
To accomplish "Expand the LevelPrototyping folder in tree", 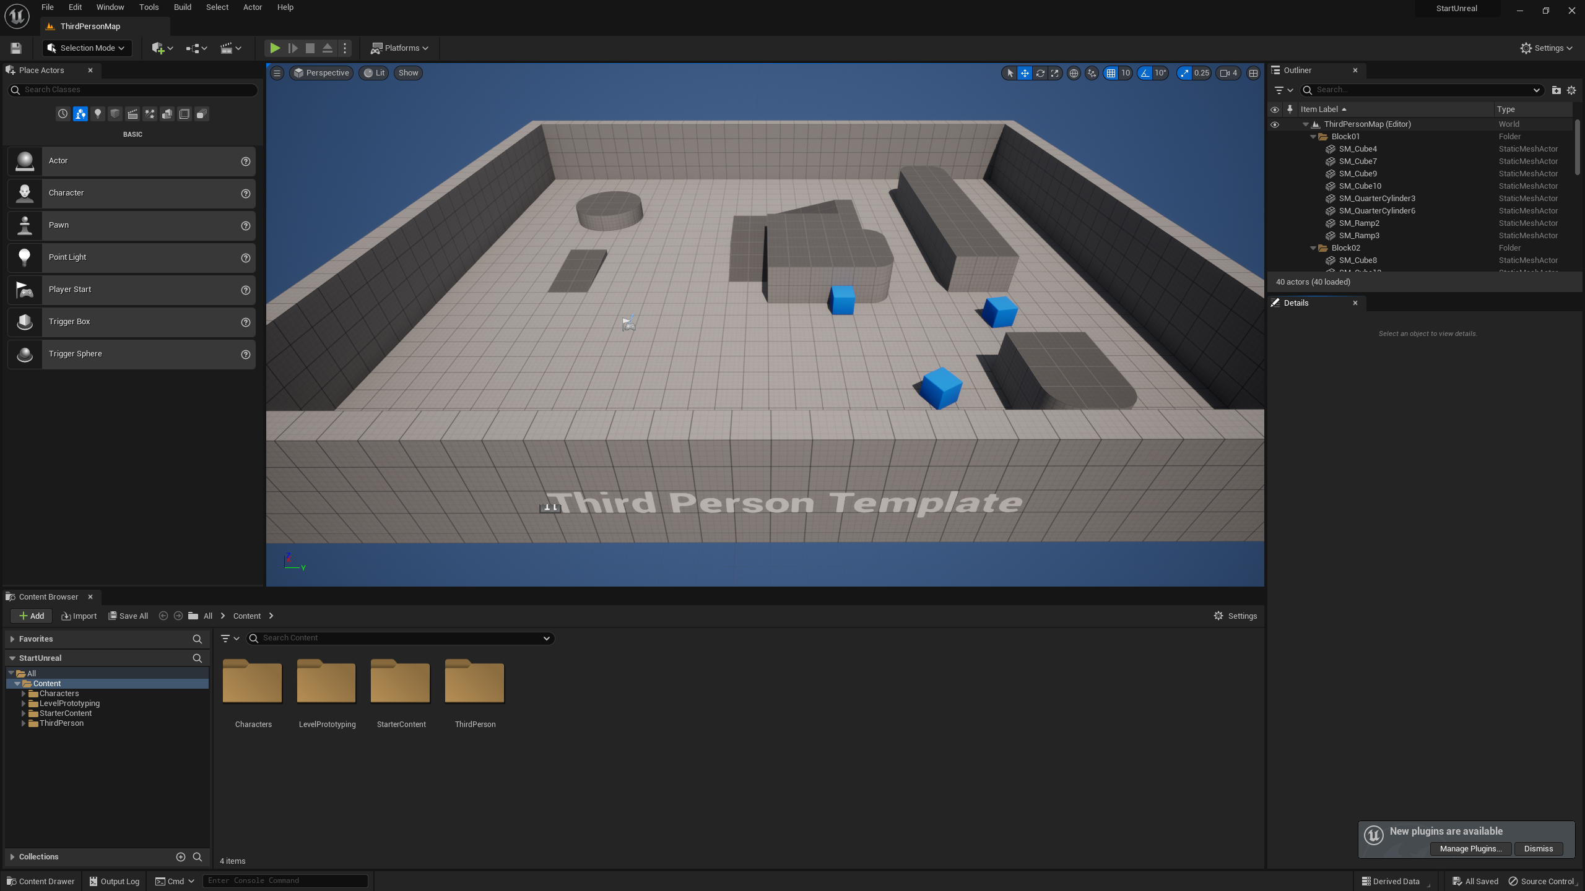I will (x=24, y=704).
